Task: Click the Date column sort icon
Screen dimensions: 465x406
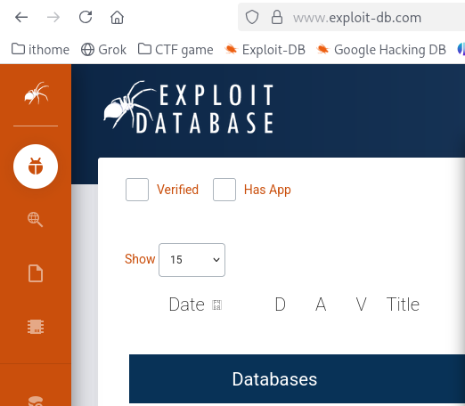Action: pyautogui.click(x=216, y=304)
